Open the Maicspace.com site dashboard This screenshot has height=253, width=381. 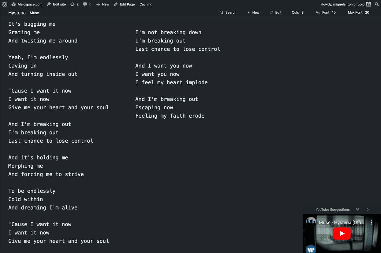[x=27, y=4]
